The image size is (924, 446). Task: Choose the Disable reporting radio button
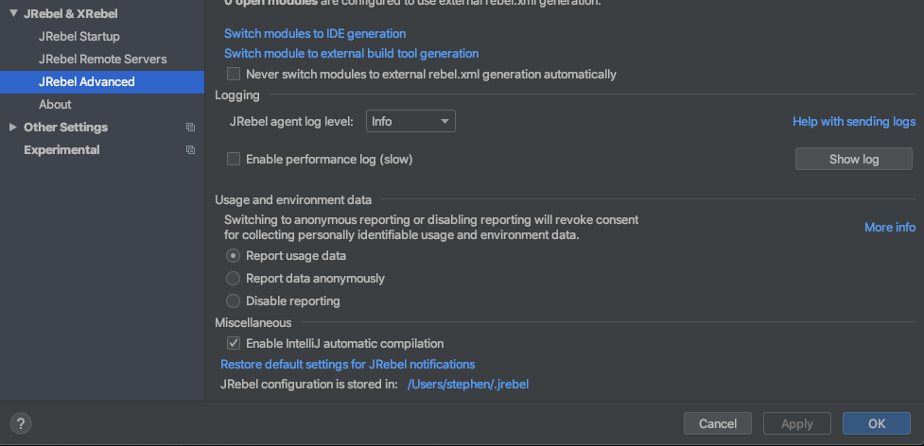[x=234, y=301]
